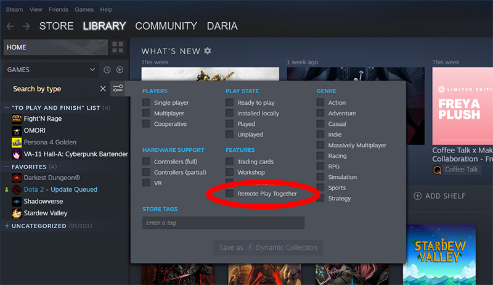Select the Racing genre checkbox
493x285 pixels.
[x=320, y=155]
